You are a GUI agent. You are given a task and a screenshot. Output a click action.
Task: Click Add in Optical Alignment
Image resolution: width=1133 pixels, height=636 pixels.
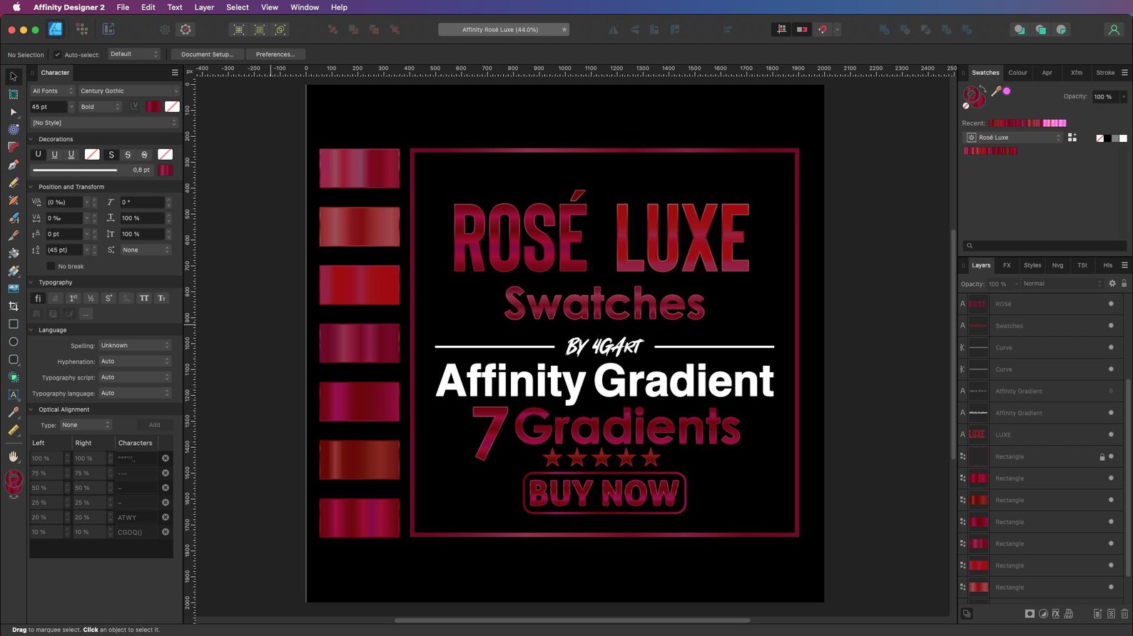[154, 425]
